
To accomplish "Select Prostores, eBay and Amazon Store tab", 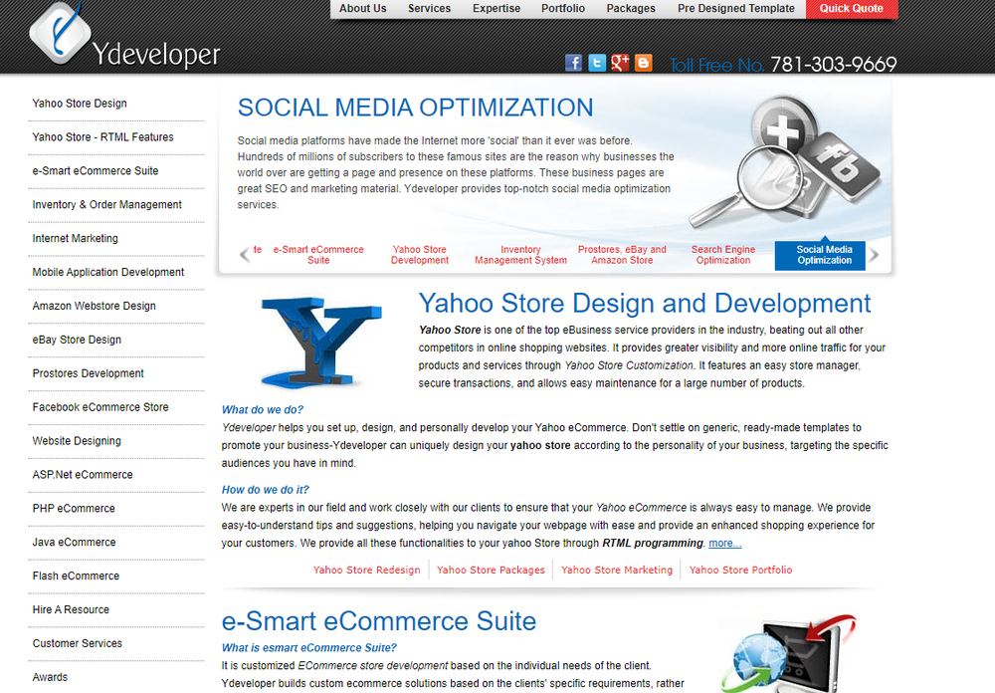I will point(622,255).
